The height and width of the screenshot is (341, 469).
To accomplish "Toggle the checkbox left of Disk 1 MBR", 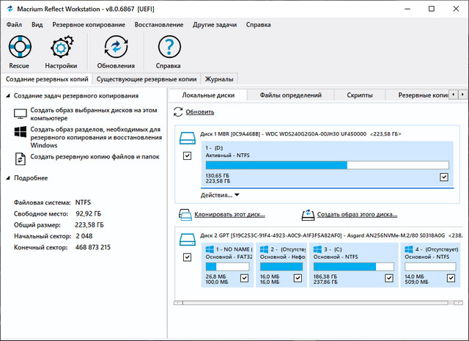I will pos(187,156).
